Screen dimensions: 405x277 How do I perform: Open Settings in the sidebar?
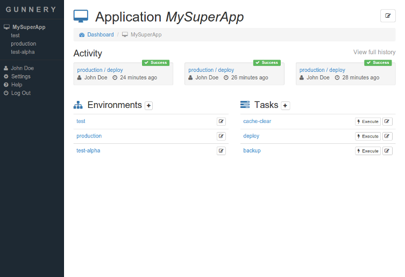pyautogui.click(x=21, y=77)
